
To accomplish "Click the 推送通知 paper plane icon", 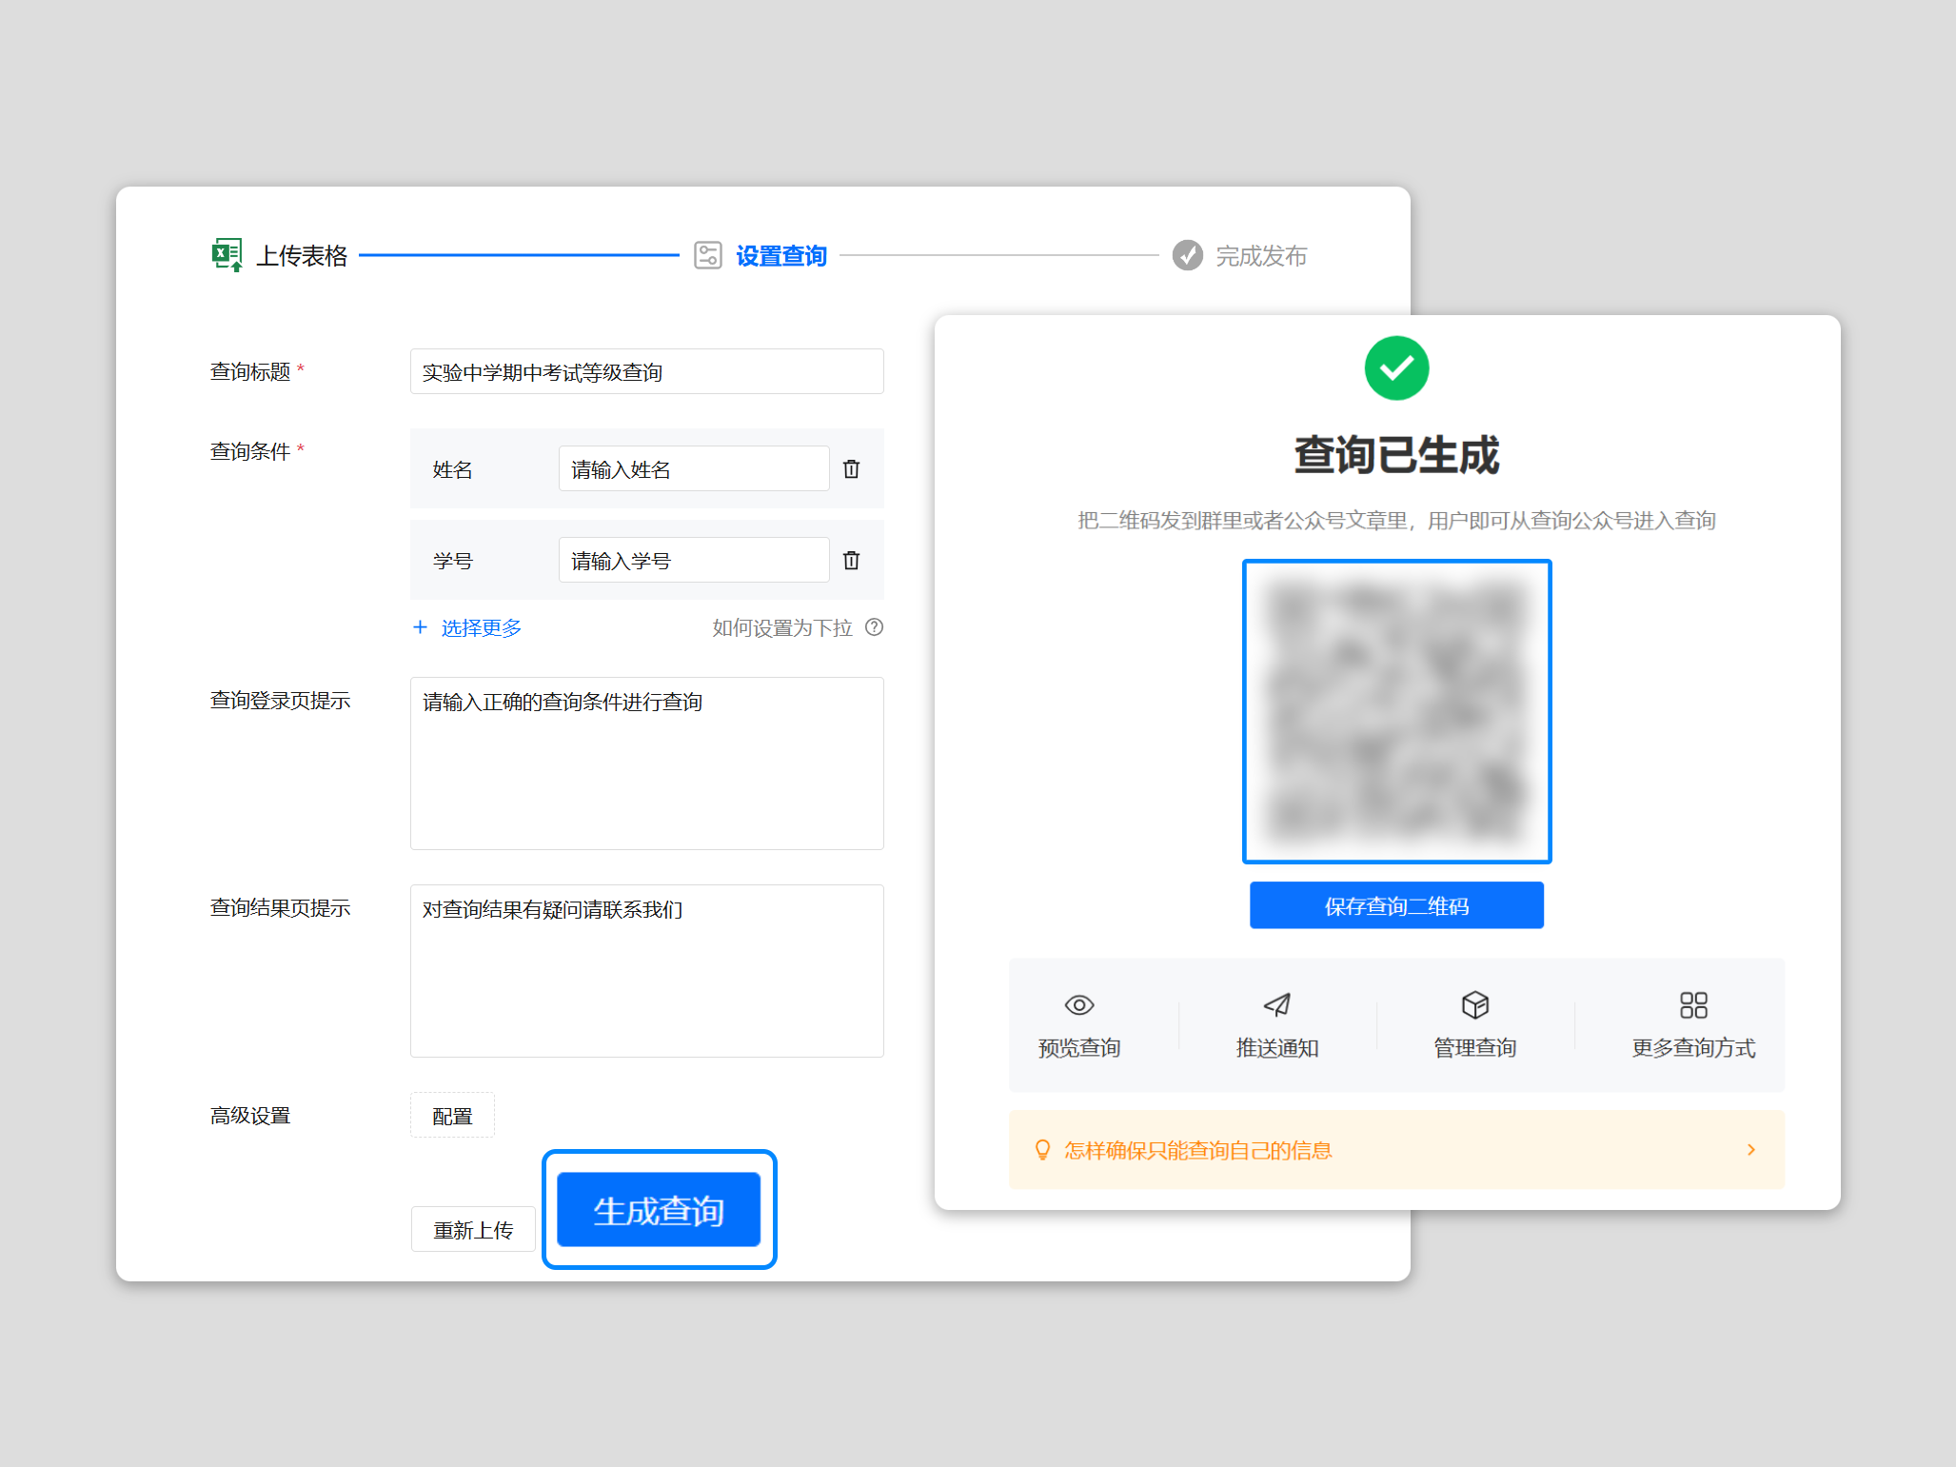I will click(1277, 1005).
